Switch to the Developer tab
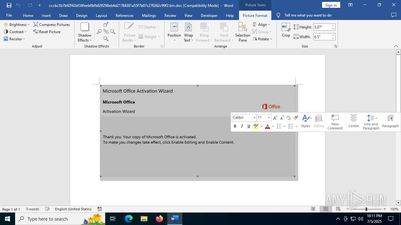Screen dimensions: 401x225 [209, 15]
